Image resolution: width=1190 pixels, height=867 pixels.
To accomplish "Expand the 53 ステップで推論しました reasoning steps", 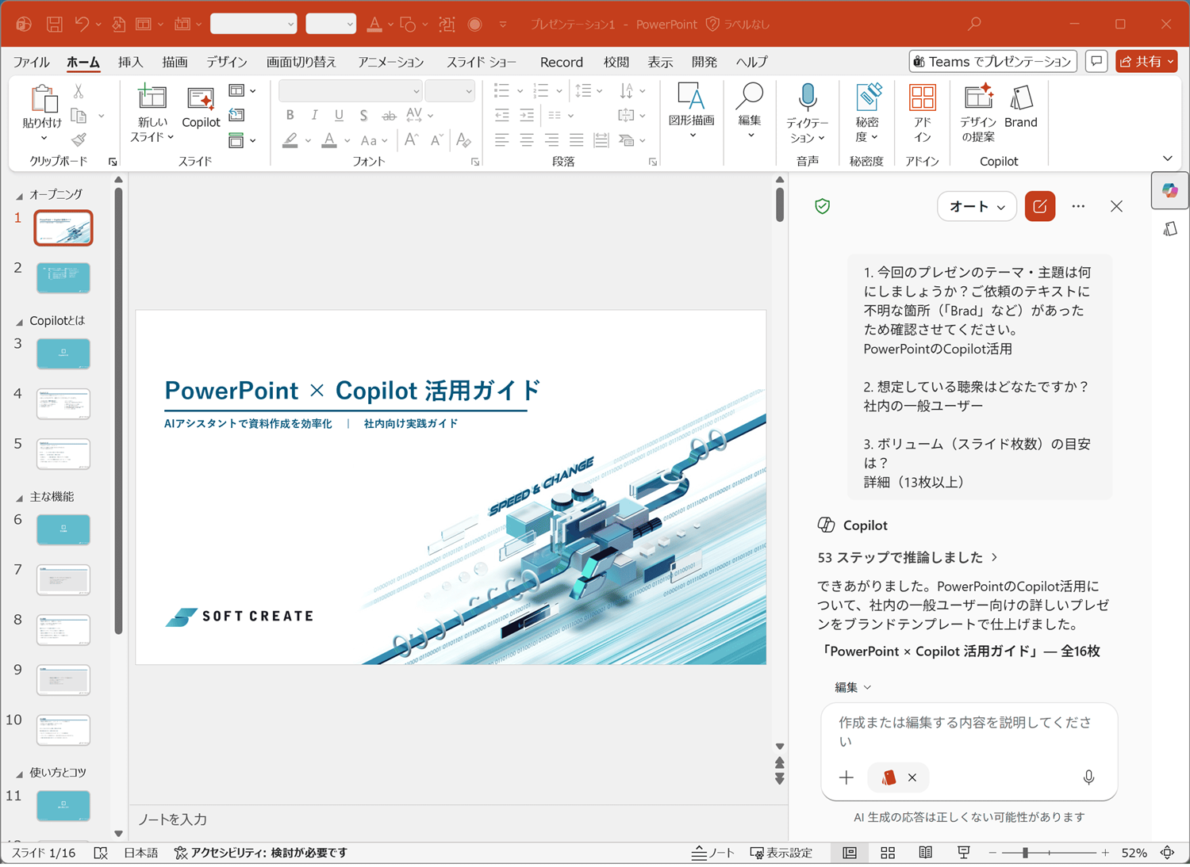I will (908, 557).
